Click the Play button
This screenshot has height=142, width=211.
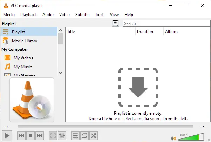[x=7, y=136]
